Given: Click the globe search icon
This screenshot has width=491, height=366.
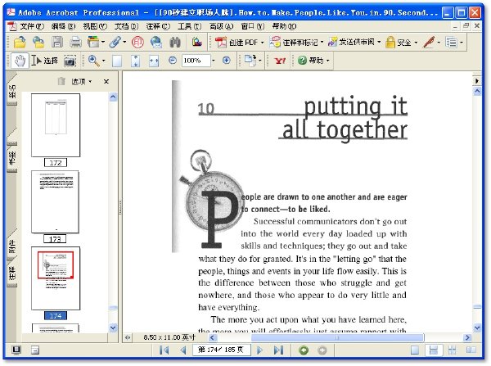Looking at the screenshot, I should pyautogui.click(x=156, y=42).
